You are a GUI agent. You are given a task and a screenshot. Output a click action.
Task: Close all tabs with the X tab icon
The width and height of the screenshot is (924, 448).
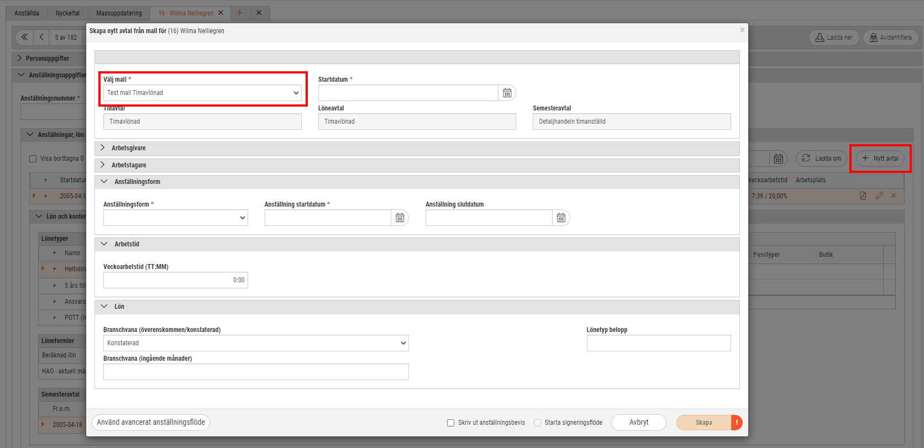tap(259, 13)
